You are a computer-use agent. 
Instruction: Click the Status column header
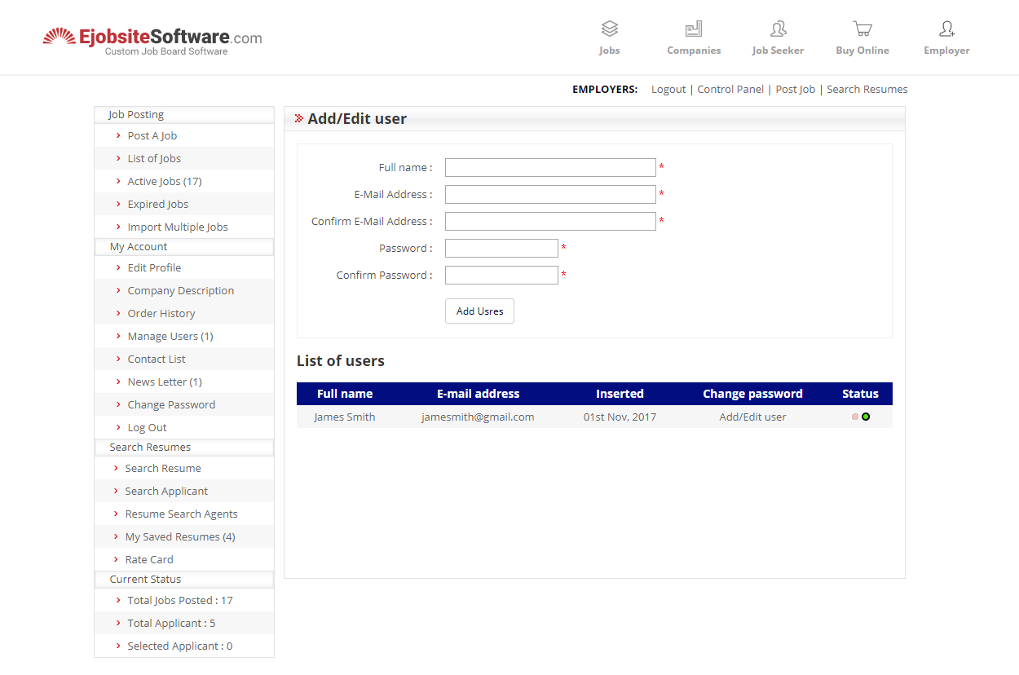pyautogui.click(x=860, y=394)
